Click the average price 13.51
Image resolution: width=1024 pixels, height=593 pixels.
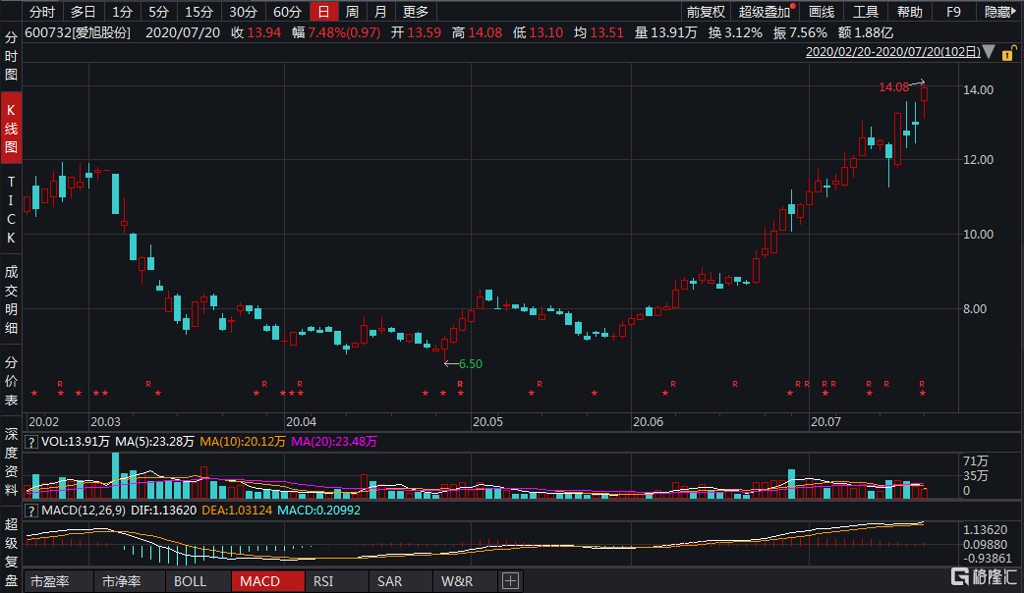point(606,32)
